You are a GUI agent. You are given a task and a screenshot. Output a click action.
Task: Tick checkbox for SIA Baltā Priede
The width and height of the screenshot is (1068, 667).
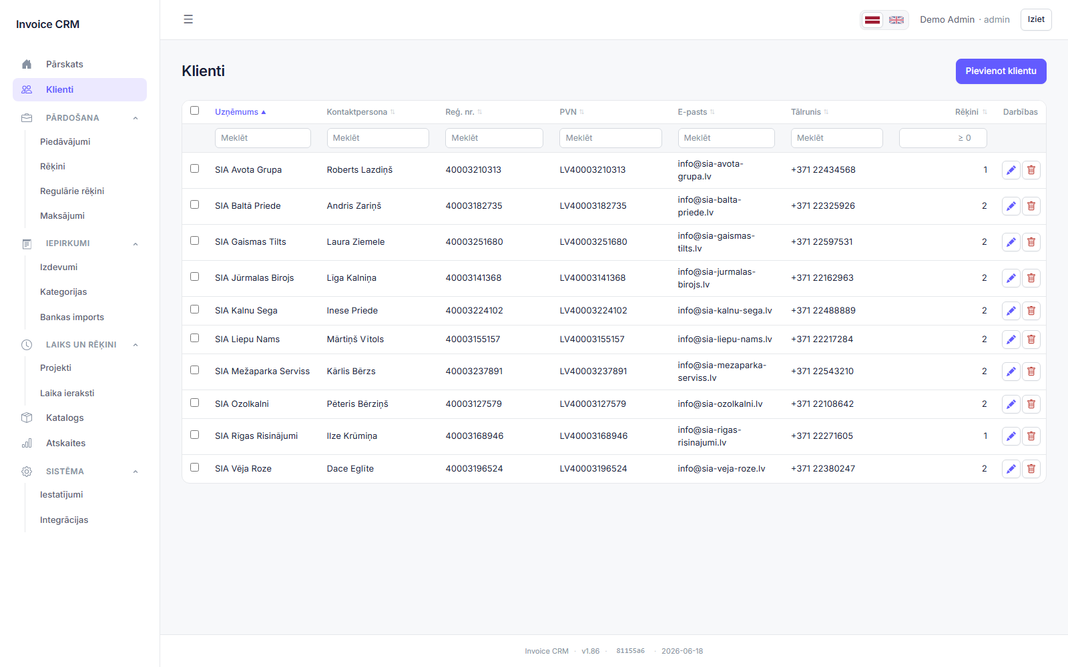195,205
